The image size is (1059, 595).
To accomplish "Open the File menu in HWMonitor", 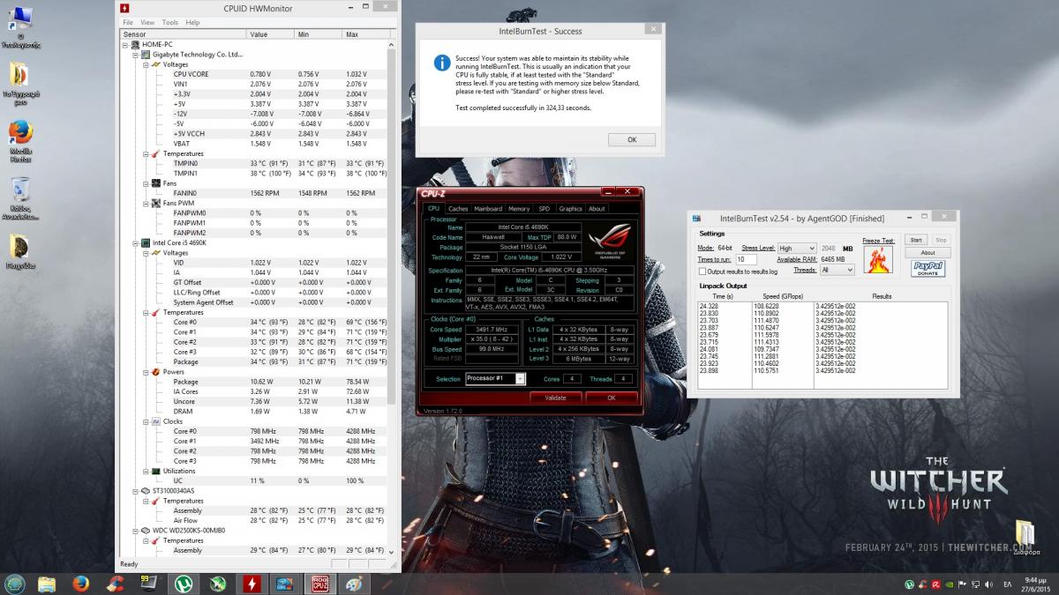I will pyautogui.click(x=128, y=22).
